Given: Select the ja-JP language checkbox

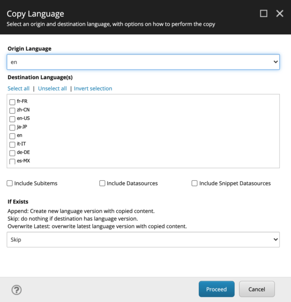Looking at the screenshot, I should coord(12,127).
